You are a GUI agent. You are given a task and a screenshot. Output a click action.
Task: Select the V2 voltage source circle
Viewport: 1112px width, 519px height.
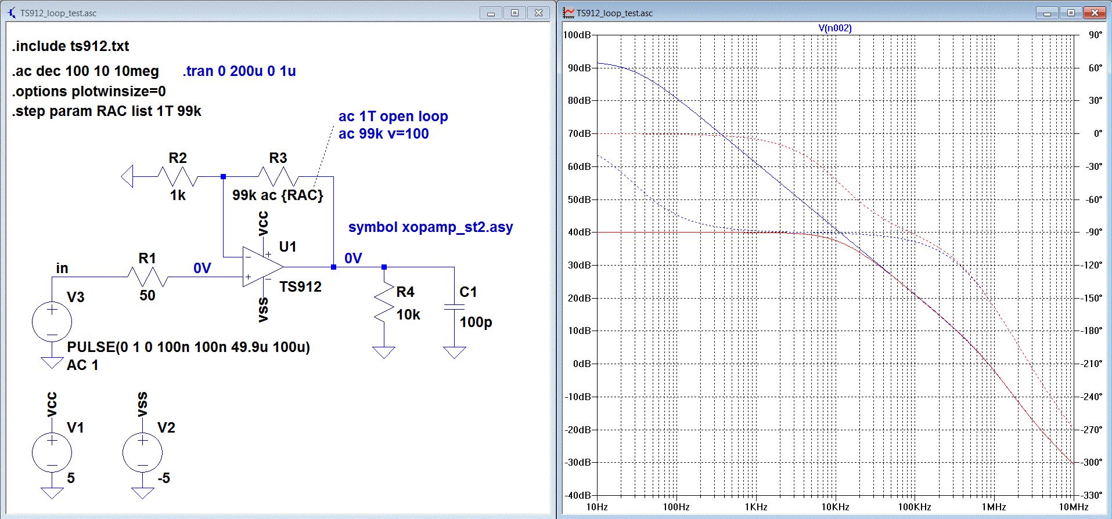tap(143, 452)
